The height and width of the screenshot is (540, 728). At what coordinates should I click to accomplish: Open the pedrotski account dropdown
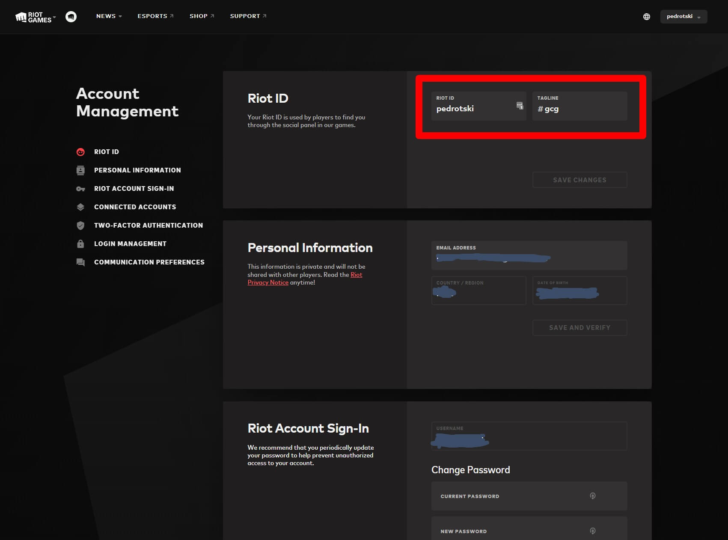pos(683,17)
